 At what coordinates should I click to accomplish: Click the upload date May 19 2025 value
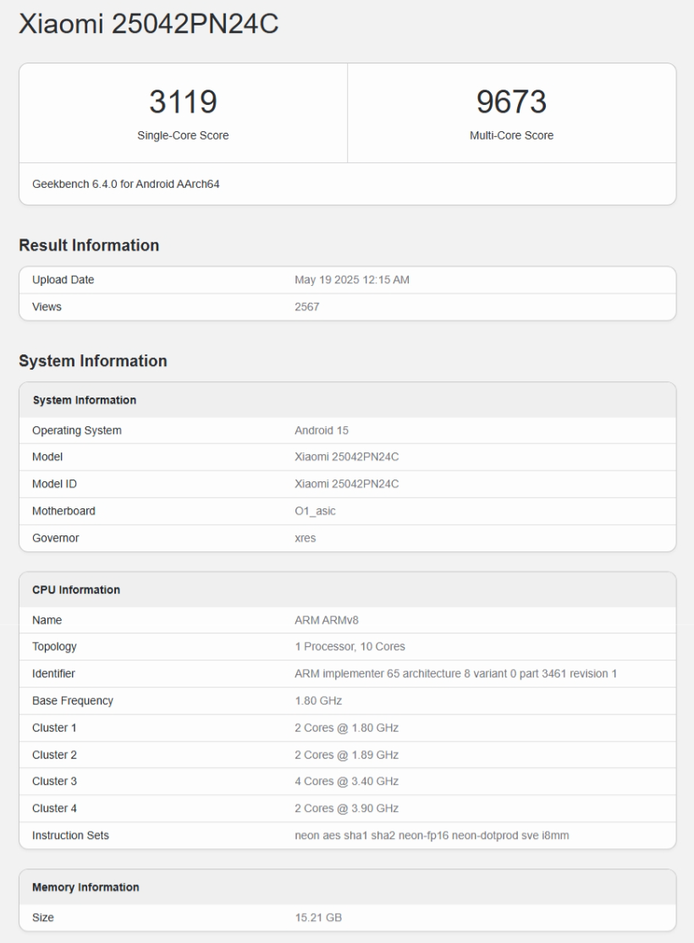point(351,280)
